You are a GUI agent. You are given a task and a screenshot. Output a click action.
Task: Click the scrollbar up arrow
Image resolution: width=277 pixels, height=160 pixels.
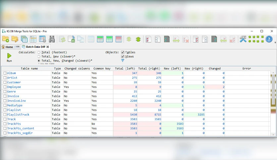point(273,73)
